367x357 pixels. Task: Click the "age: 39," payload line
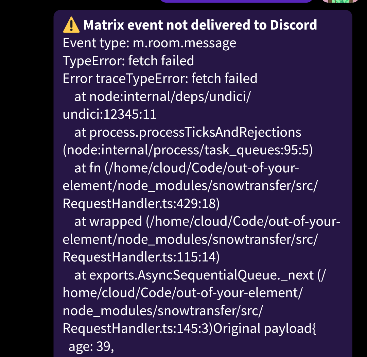point(90,346)
